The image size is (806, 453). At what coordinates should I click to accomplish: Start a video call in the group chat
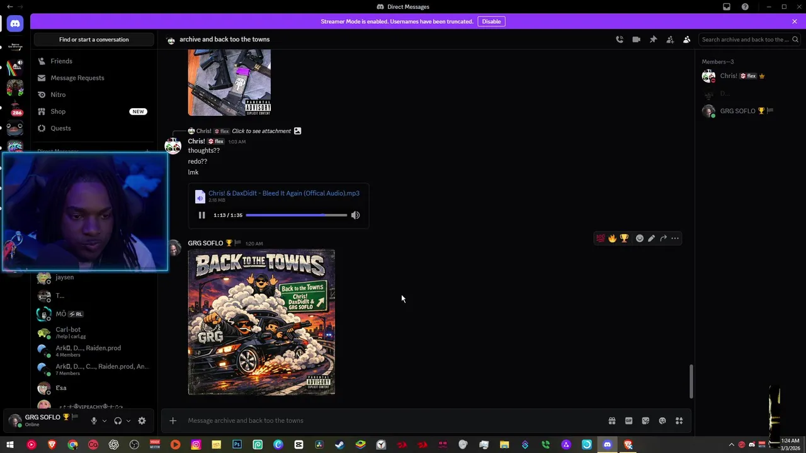[637, 40]
